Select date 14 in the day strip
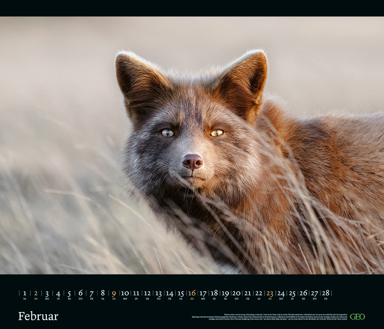The height and width of the screenshot is (329, 384). coord(169,293)
